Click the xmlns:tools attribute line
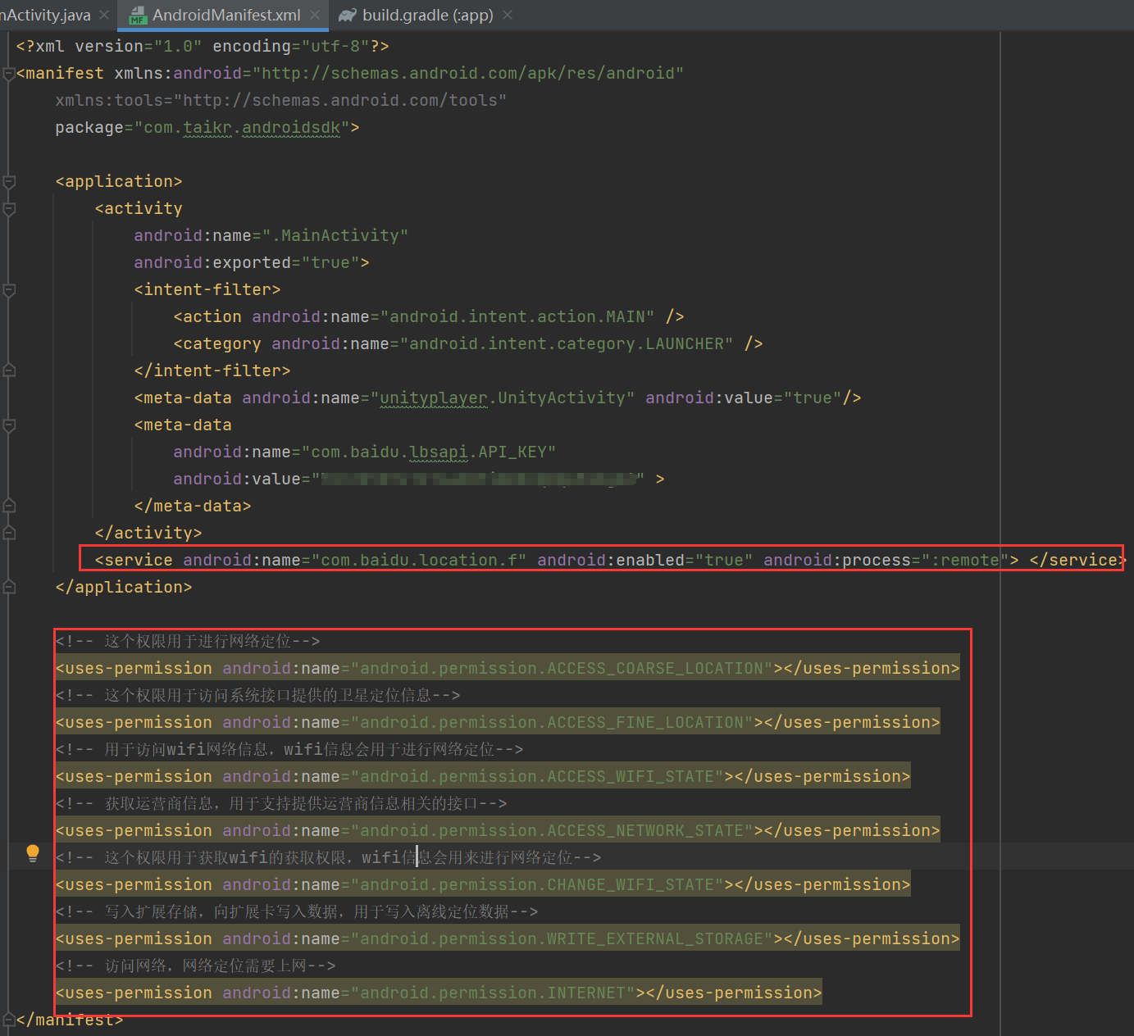The width and height of the screenshot is (1134, 1036). (281, 100)
